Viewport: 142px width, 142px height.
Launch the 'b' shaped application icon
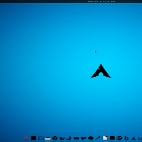[126, 138]
